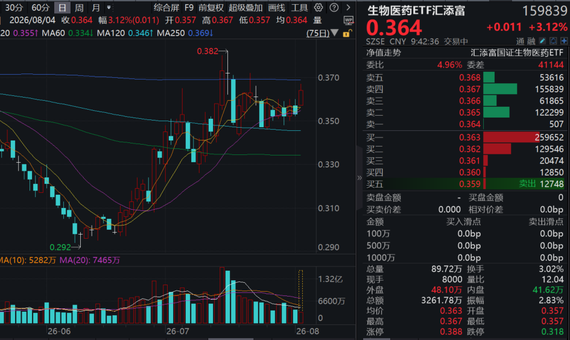Click the 买三 price 0.361
570x340 pixels.
coord(470,160)
